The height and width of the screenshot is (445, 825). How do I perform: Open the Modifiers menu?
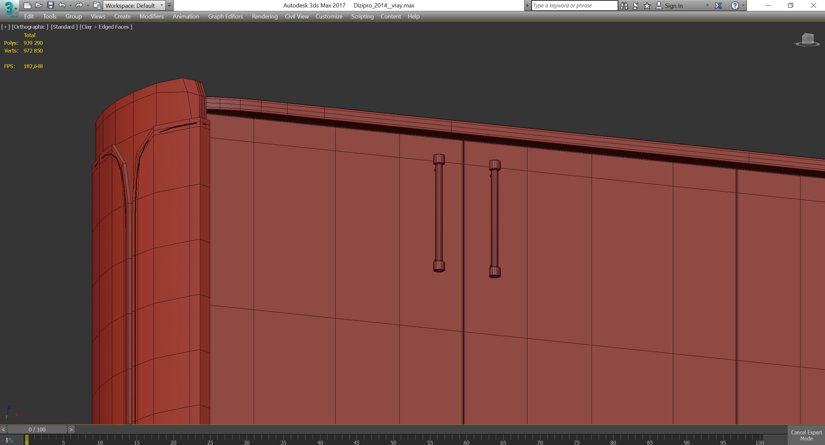152,16
